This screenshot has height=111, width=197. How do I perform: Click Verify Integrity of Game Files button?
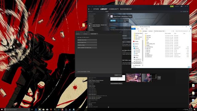87,48
